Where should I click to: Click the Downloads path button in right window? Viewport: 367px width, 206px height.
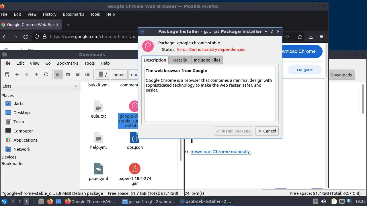pyautogui.click(x=341, y=75)
